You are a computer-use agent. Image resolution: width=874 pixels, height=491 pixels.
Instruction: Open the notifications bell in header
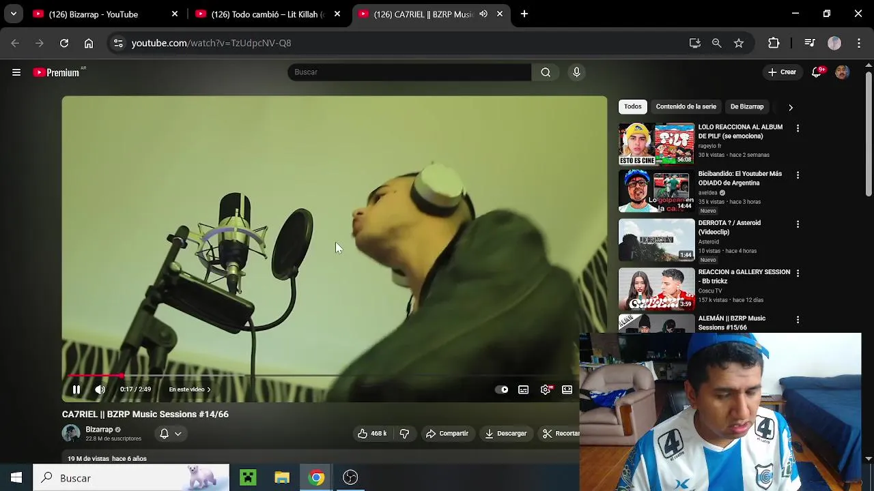click(817, 72)
